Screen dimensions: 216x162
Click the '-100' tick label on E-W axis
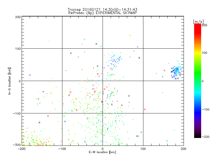[x=62, y=149]
